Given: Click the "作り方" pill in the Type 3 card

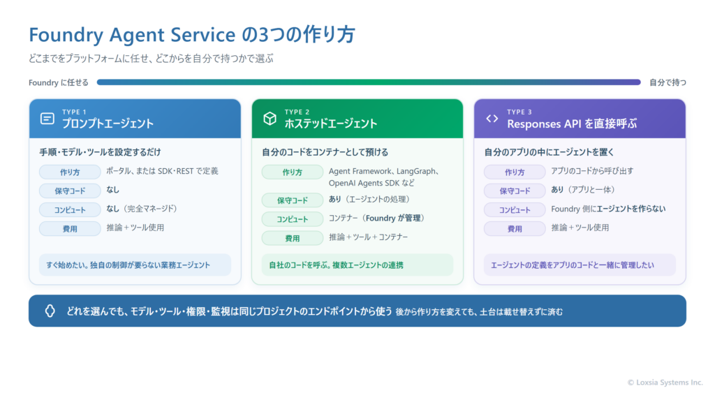Looking at the screenshot, I should pyautogui.click(x=515, y=172).
